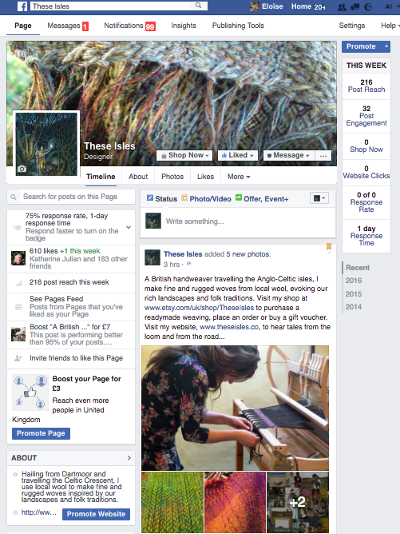
Task: Open the +2 photos thumbnail
Action: [298, 502]
